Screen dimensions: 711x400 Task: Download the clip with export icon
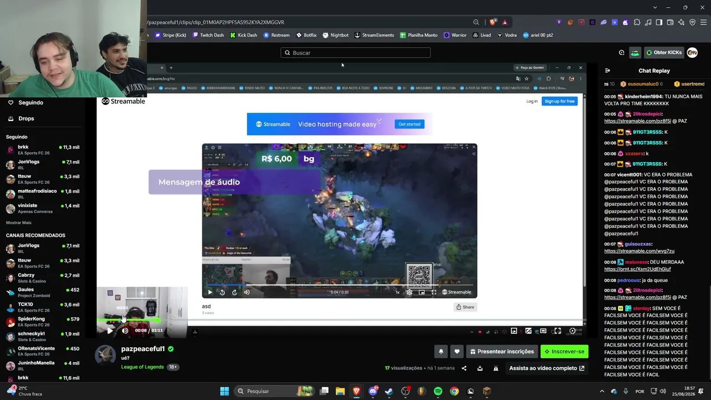tap(480, 368)
